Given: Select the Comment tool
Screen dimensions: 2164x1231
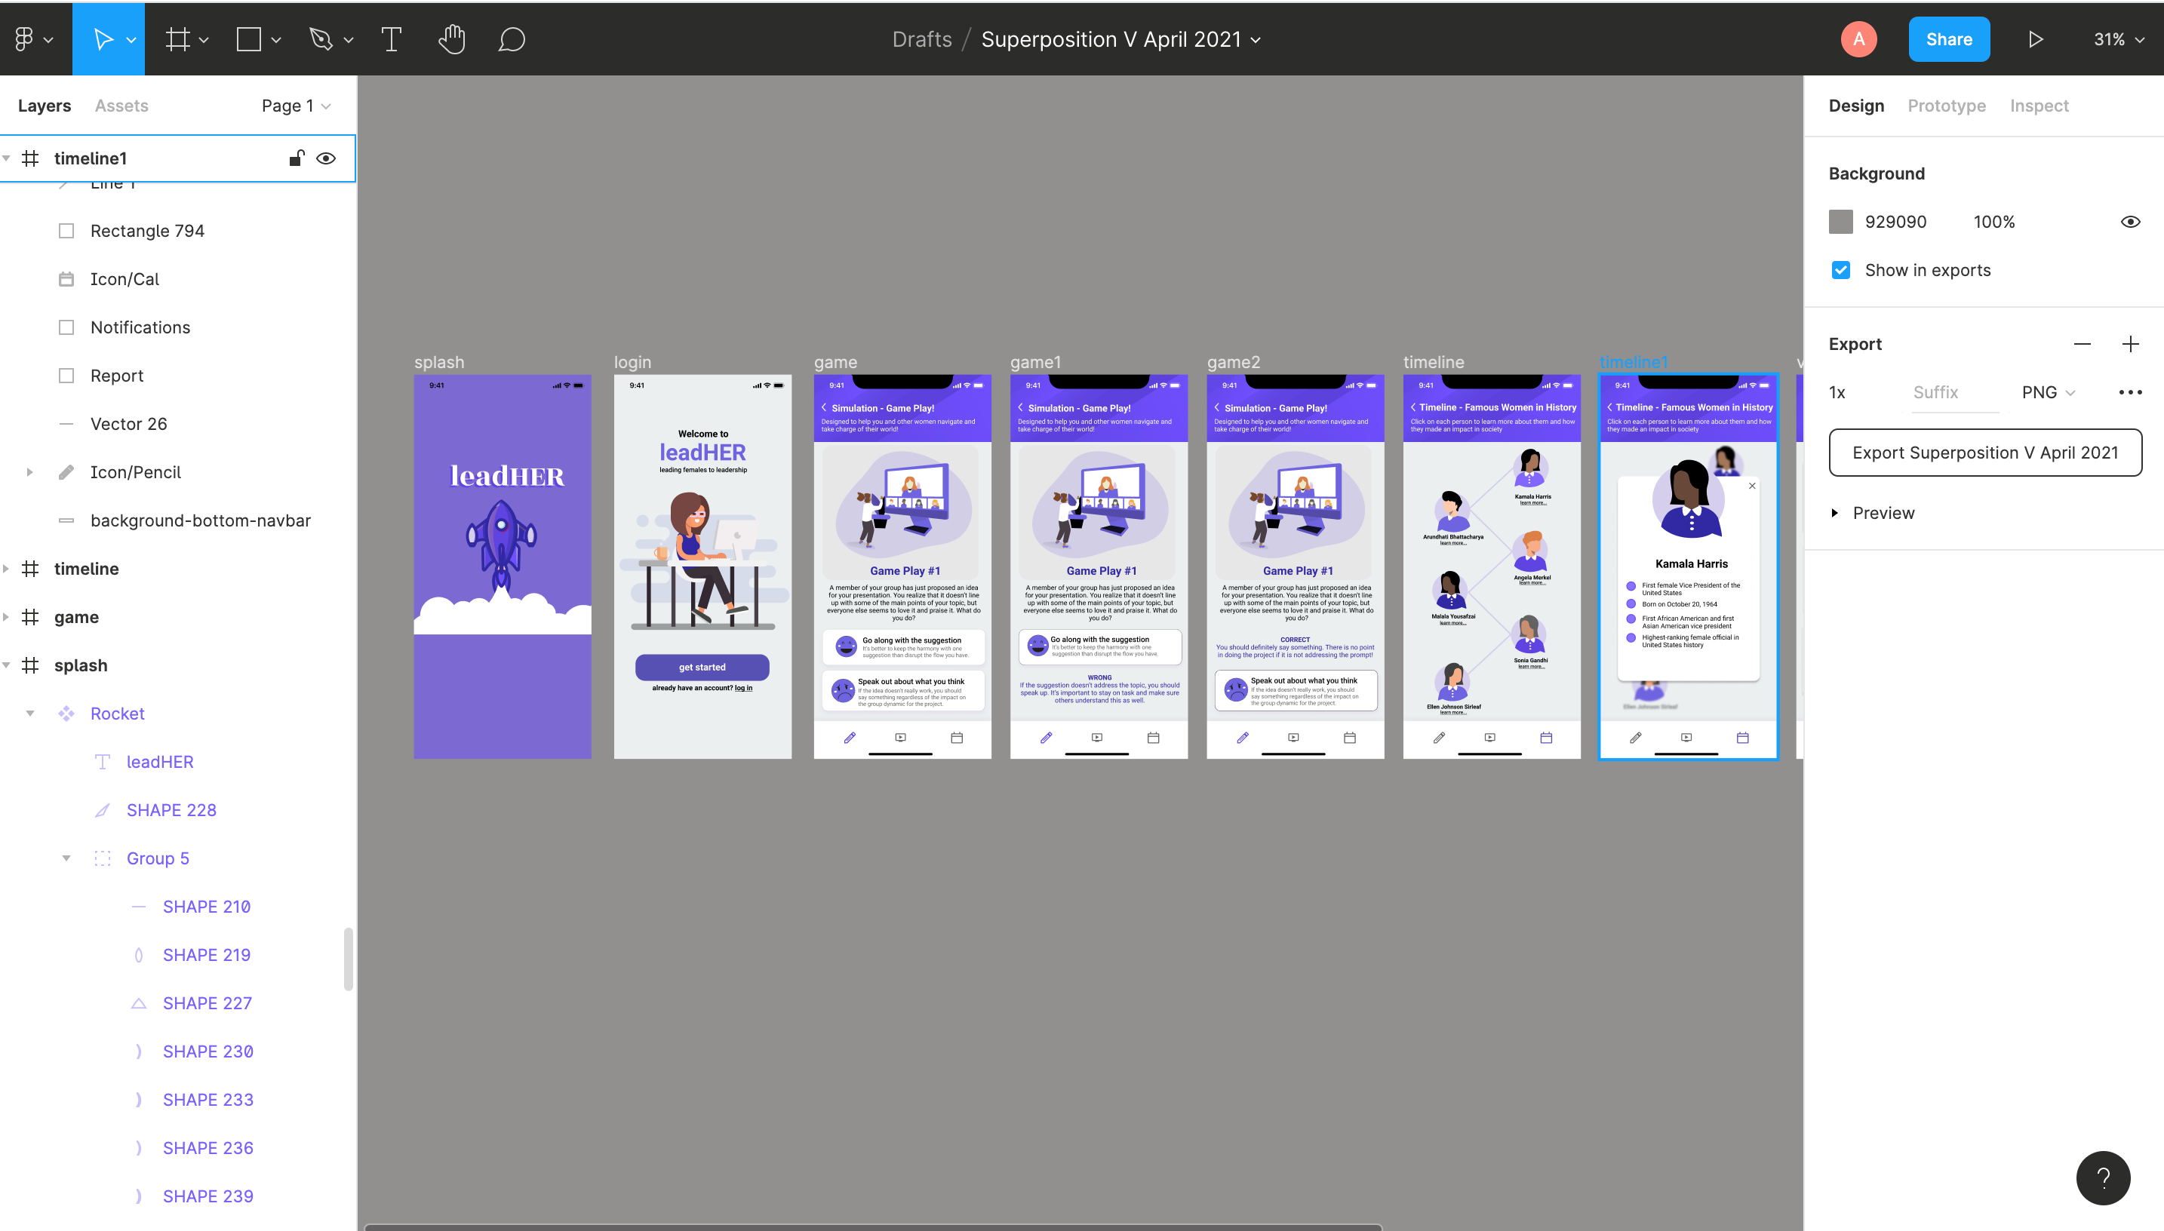Looking at the screenshot, I should point(511,39).
